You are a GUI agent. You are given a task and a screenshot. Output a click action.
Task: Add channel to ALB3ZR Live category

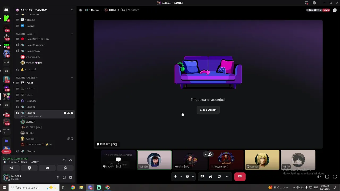pyautogui.click(x=72, y=34)
